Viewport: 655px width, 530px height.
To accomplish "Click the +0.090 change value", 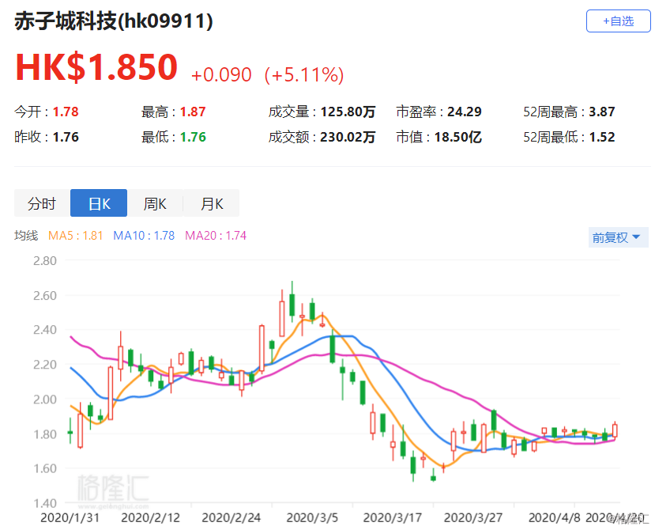I will [221, 75].
